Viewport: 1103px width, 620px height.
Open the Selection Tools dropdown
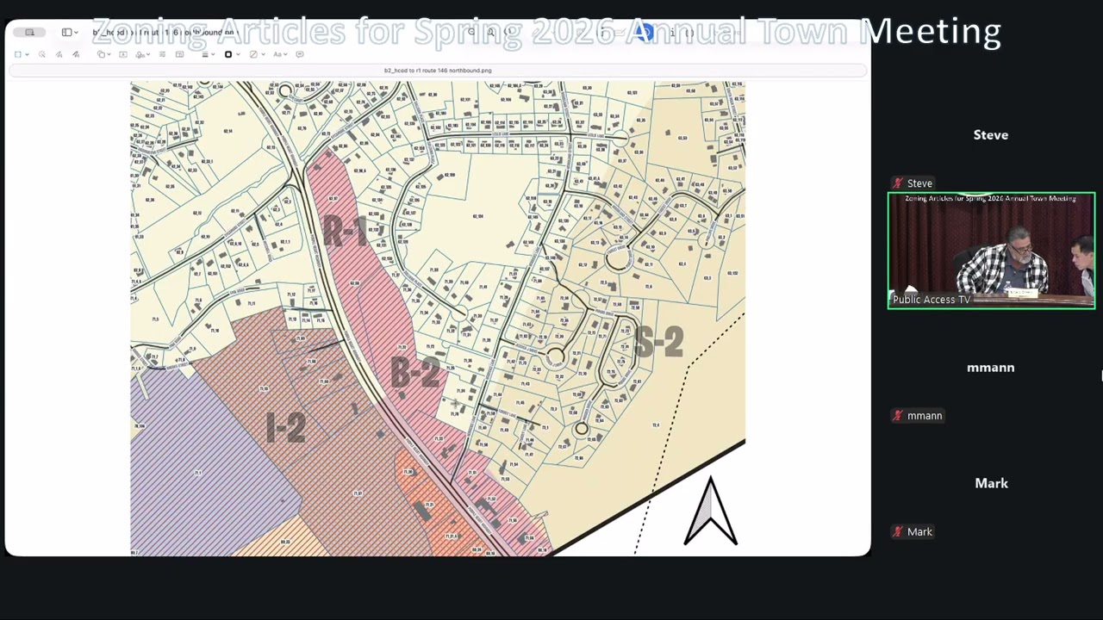(21, 54)
